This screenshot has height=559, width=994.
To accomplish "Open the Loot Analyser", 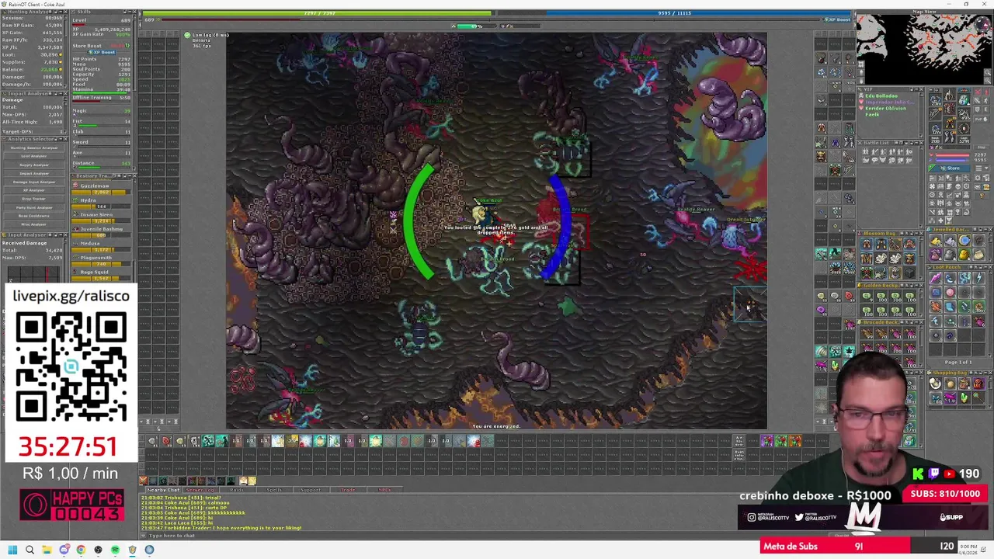I will [x=34, y=156].
